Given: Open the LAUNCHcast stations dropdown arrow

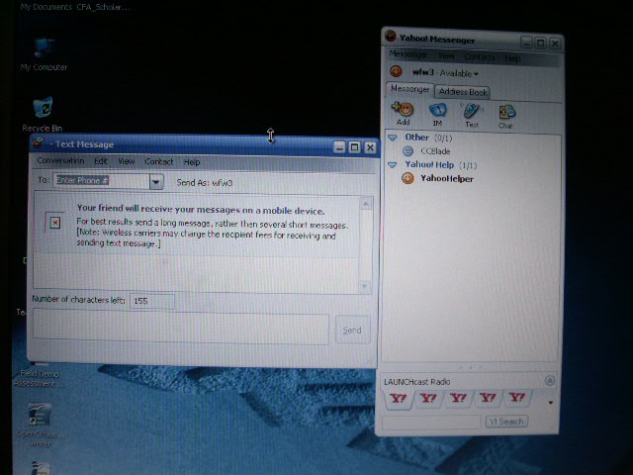Looking at the screenshot, I should point(551,403).
